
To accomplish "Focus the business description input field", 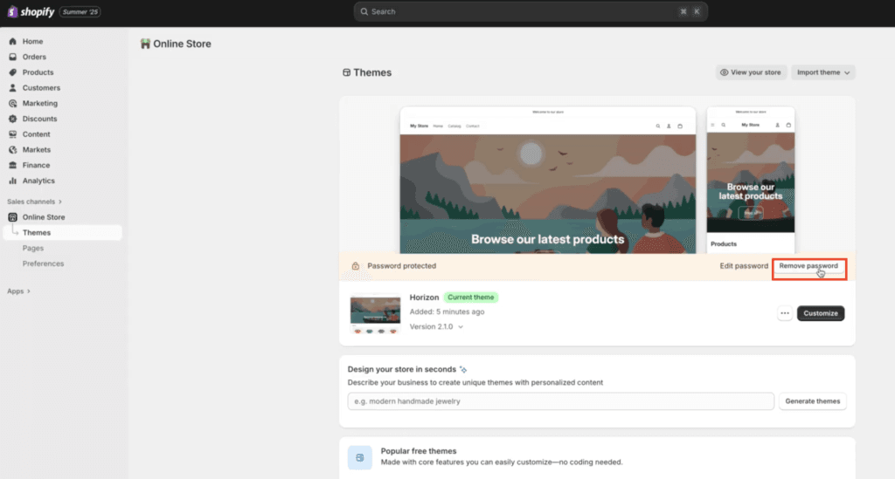I will pos(560,401).
